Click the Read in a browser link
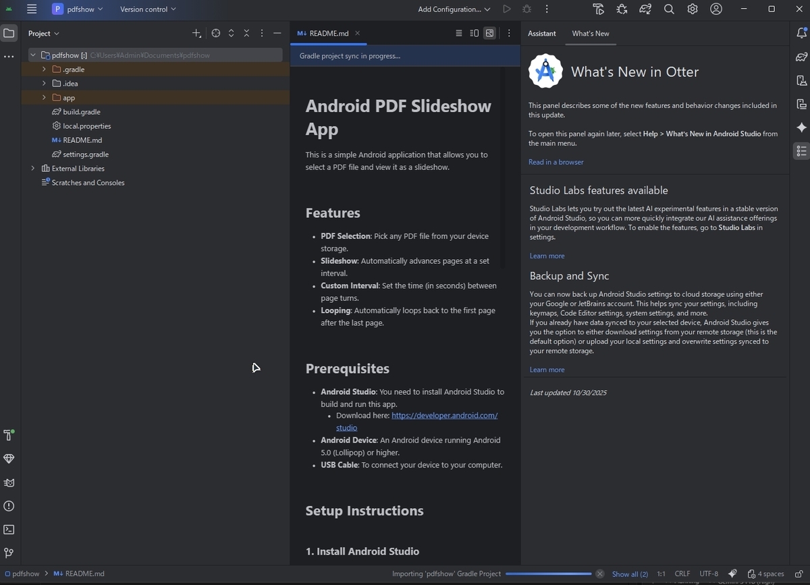Image resolution: width=810 pixels, height=585 pixels. point(556,162)
